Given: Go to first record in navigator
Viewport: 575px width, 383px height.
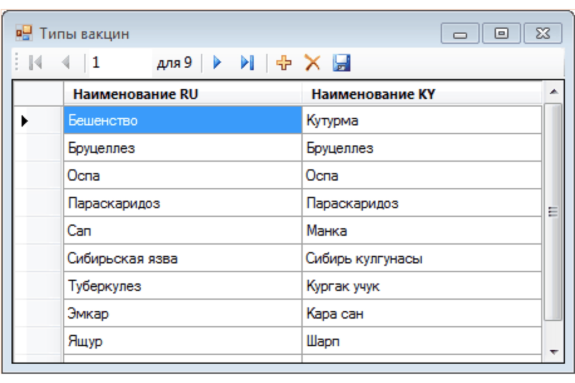Looking at the screenshot, I should tap(35, 63).
